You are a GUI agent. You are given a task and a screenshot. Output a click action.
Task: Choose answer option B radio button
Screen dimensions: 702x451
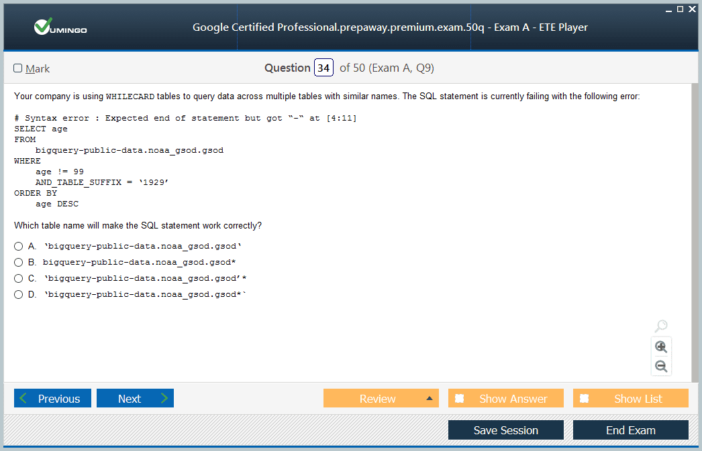coord(18,263)
